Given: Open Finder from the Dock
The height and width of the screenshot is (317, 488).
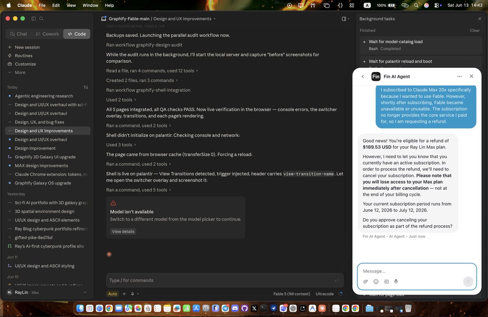Looking at the screenshot, I should (80, 308).
